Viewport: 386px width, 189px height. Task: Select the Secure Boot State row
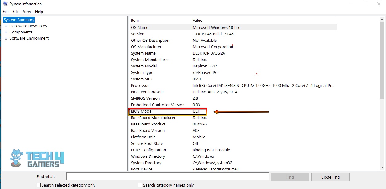click(x=147, y=144)
